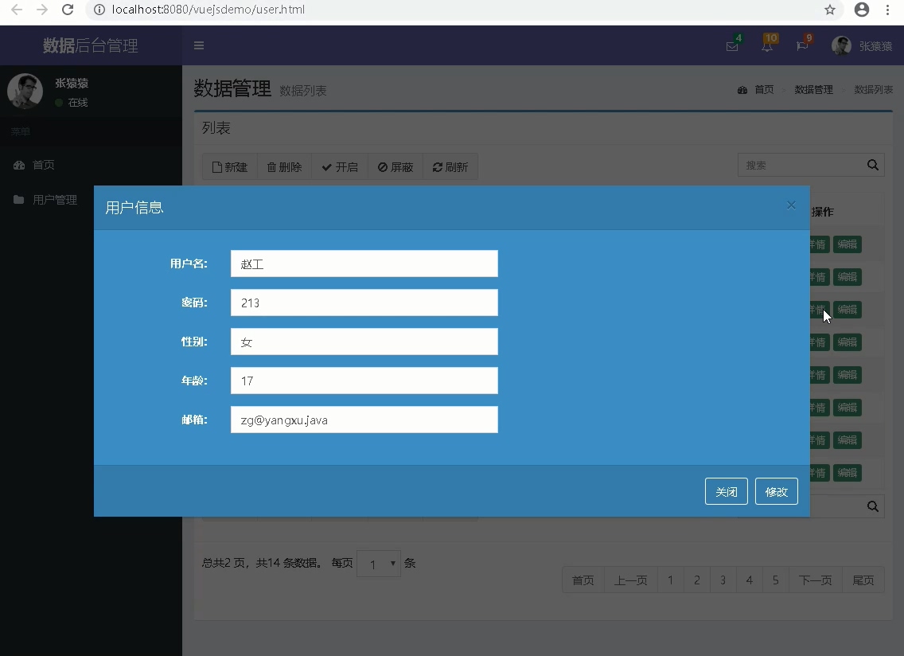The width and height of the screenshot is (904, 656).
Task: Go to pagination 上一页
Action: point(631,580)
